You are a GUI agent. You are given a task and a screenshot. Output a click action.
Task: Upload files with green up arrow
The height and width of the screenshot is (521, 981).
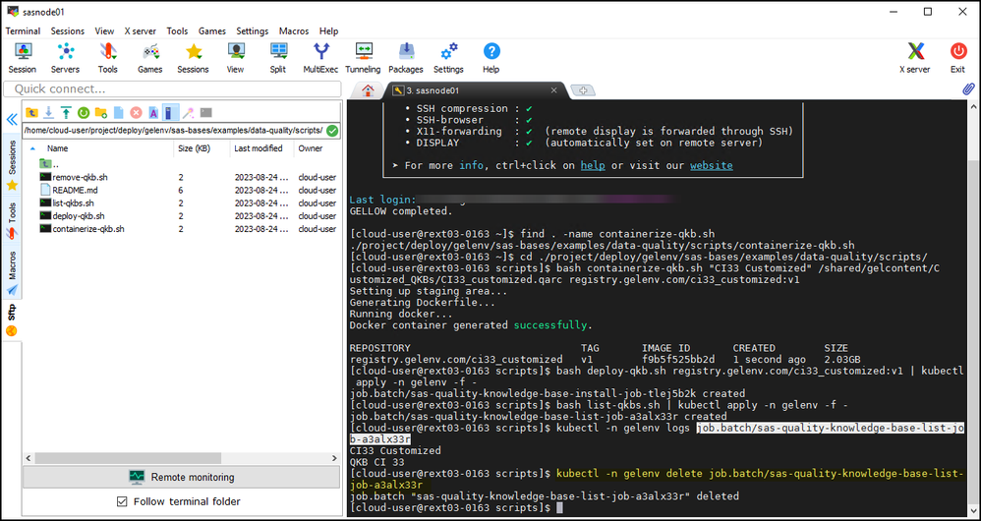coord(66,113)
